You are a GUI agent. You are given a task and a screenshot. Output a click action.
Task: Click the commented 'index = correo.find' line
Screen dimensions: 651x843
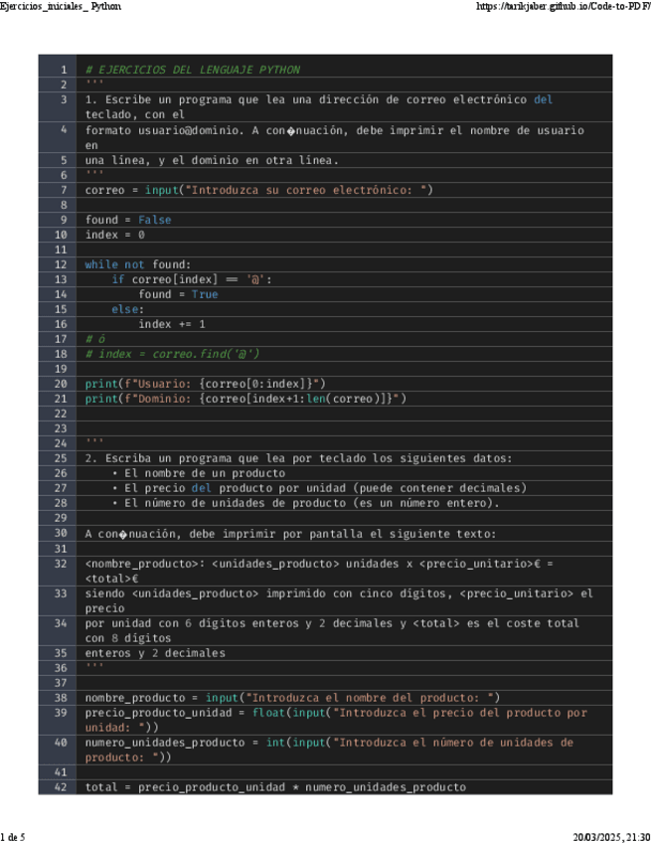click(173, 354)
